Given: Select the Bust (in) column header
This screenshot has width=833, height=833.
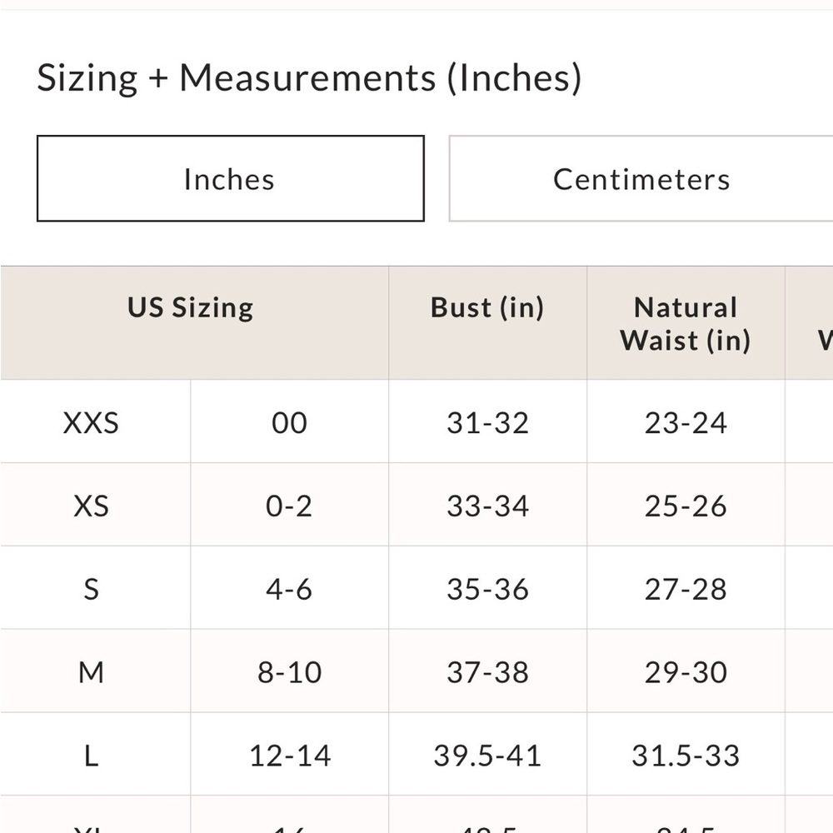Looking at the screenshot, I should point(487,307).
